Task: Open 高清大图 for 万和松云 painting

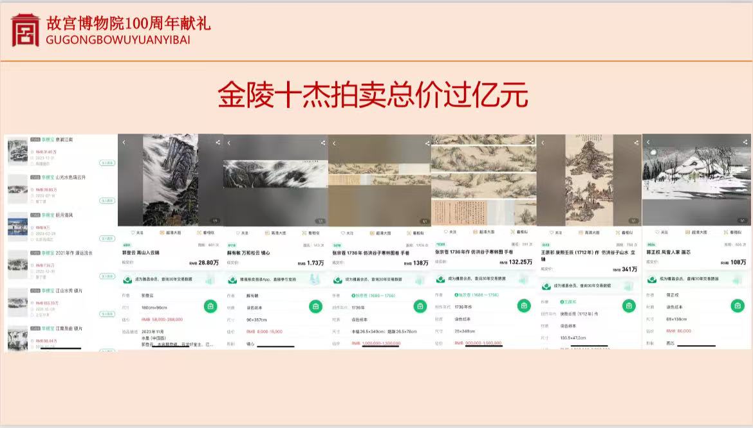Action: pos(275,233)
